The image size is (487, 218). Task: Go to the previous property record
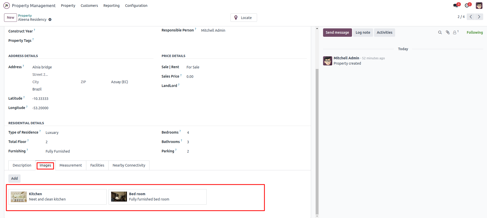pyautogui.click(x=471, y=17)
